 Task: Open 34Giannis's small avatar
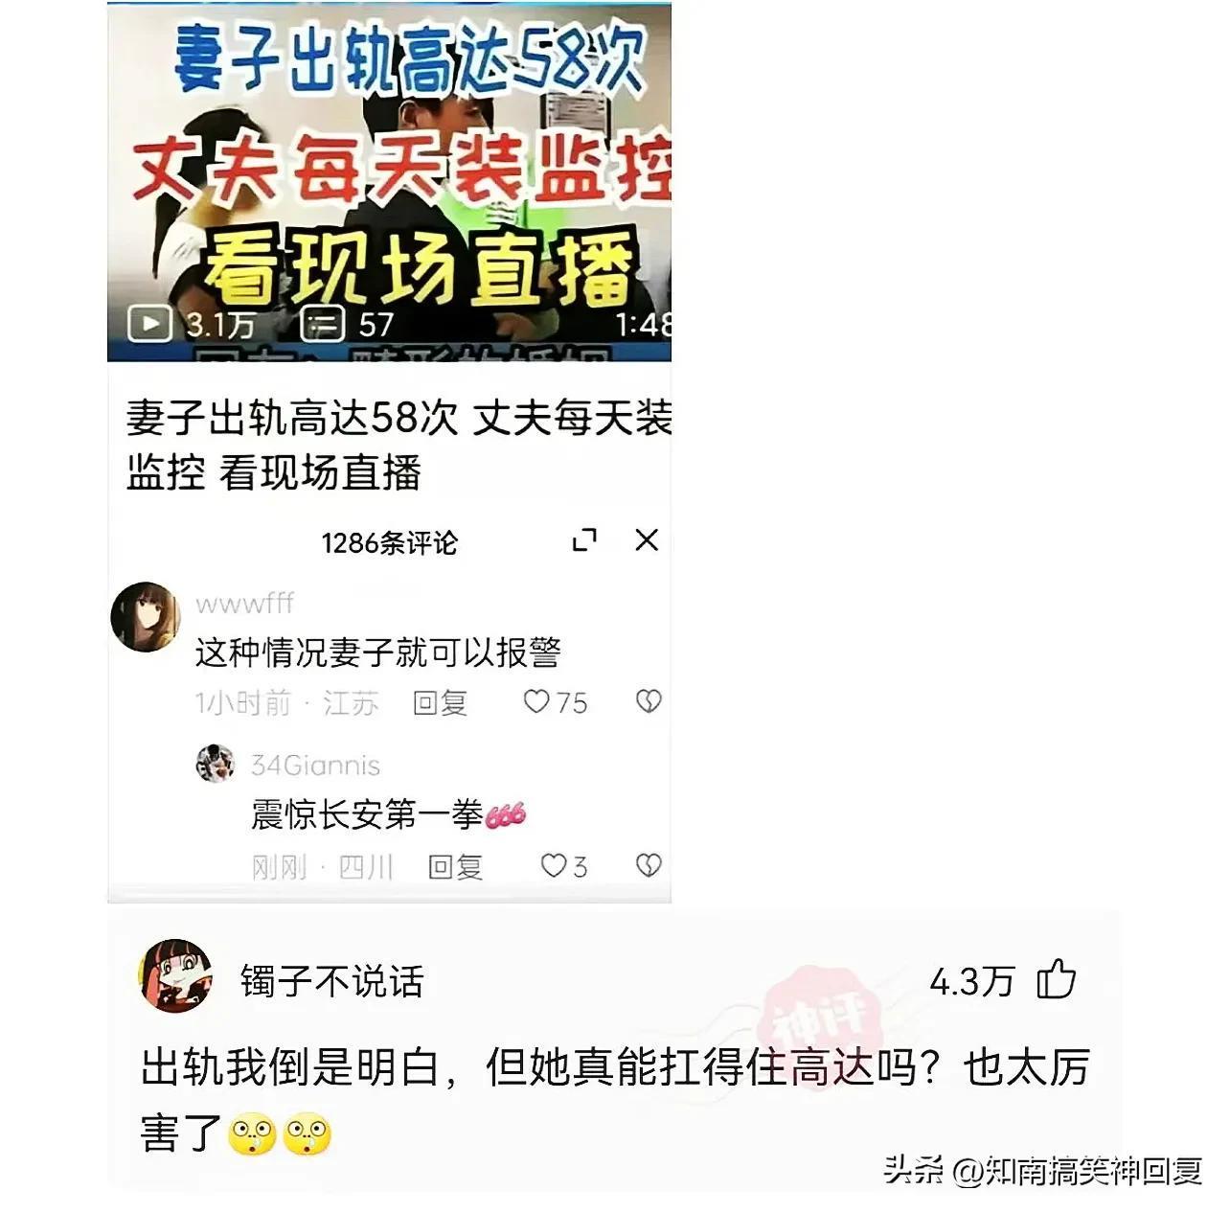pyautogui.click(x=216, y=764)
